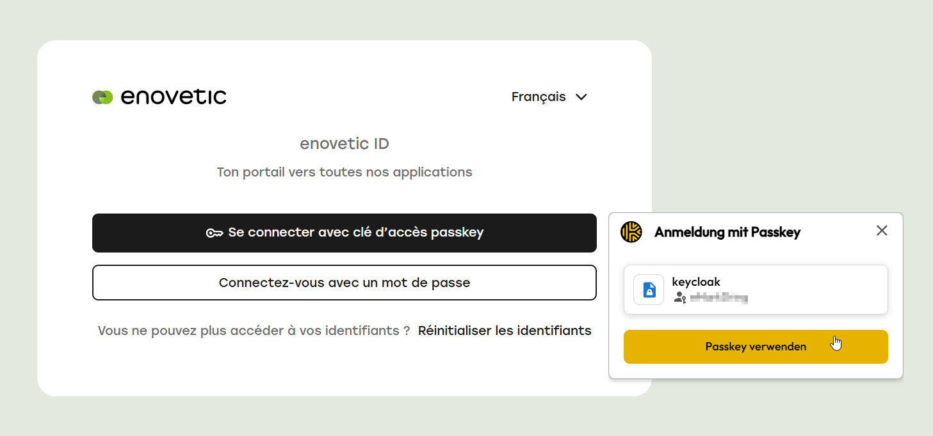
Task: Click the blue locked file icon
Action: click(649, 290)
